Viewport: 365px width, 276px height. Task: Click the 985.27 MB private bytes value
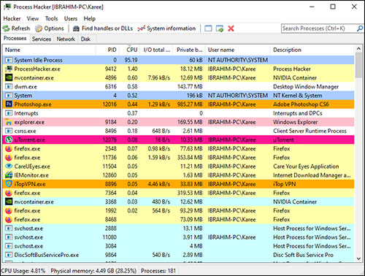(190, 104)
